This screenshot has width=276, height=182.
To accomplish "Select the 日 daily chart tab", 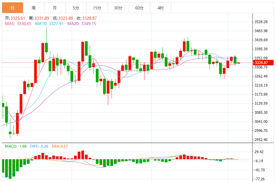I will point(12,8).
